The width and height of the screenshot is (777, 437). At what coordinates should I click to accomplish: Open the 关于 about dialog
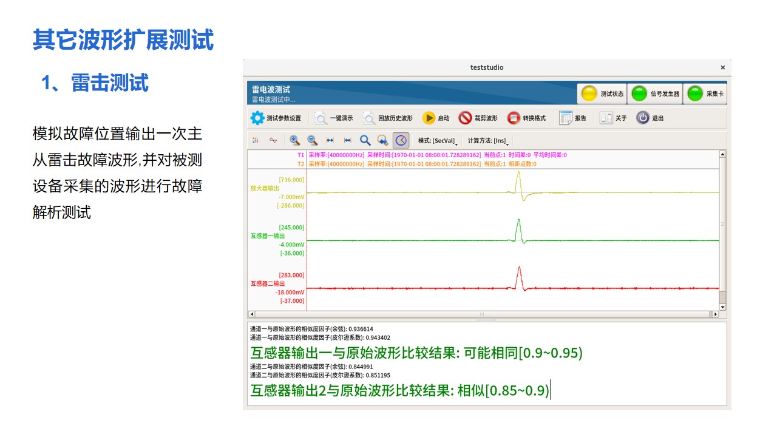coord(613,118)
